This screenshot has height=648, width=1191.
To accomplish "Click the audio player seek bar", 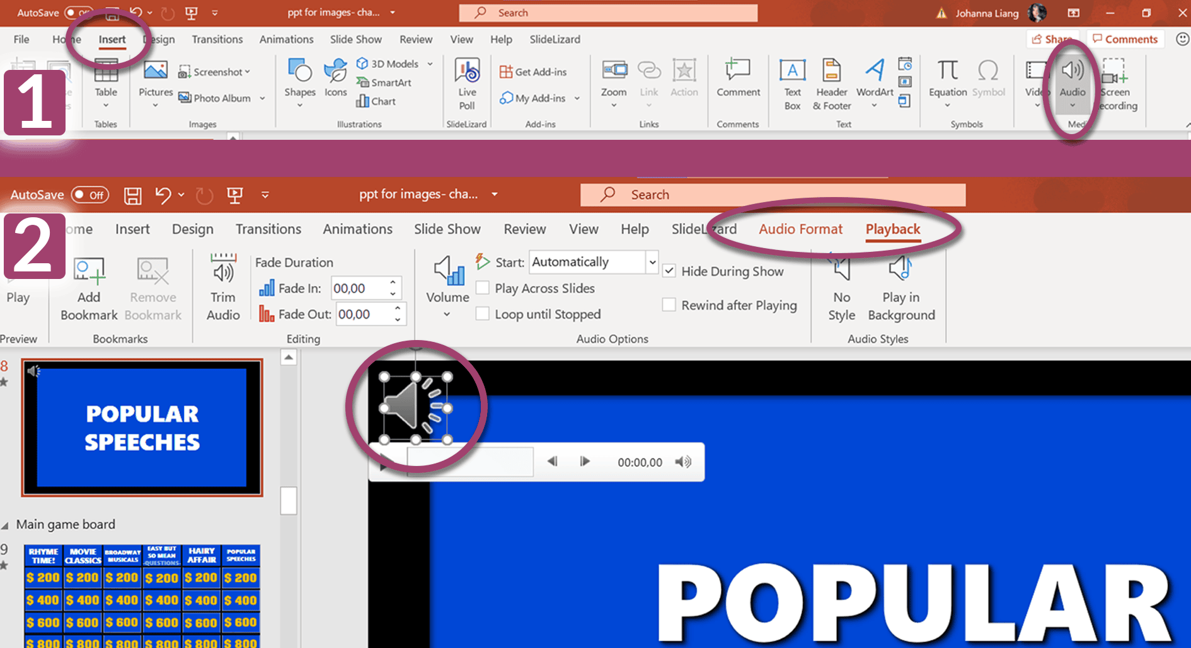I will coord(470,462).
